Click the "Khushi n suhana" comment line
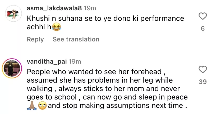Image resolution: width=216 pixels, height=114 pixels. click(x=105, y=19)
